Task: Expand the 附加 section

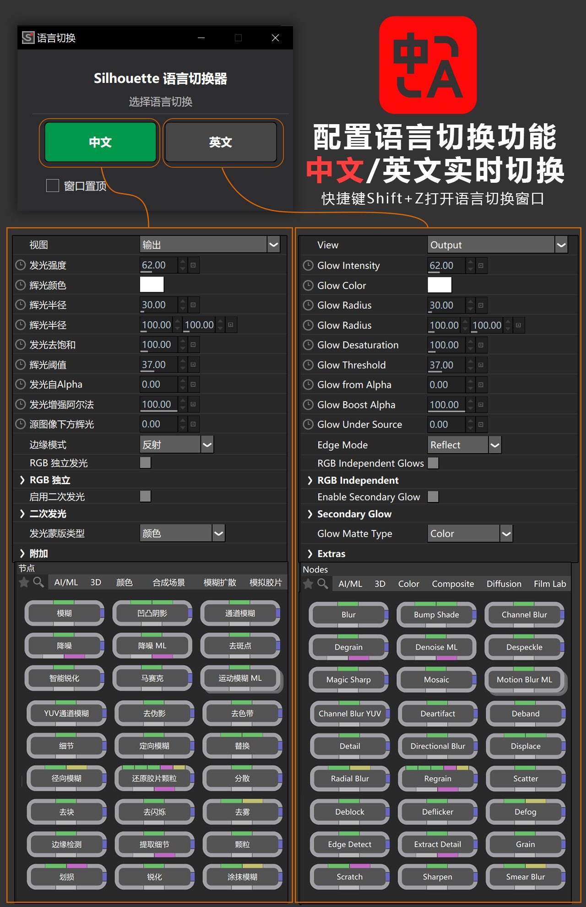Action: pos(22,553)
